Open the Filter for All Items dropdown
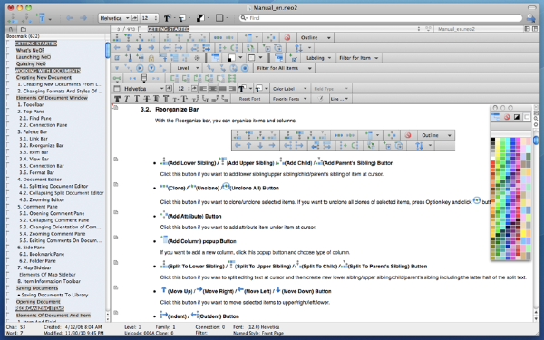The height and width of the screenshot is (340, 544). (x=284, y=68)
